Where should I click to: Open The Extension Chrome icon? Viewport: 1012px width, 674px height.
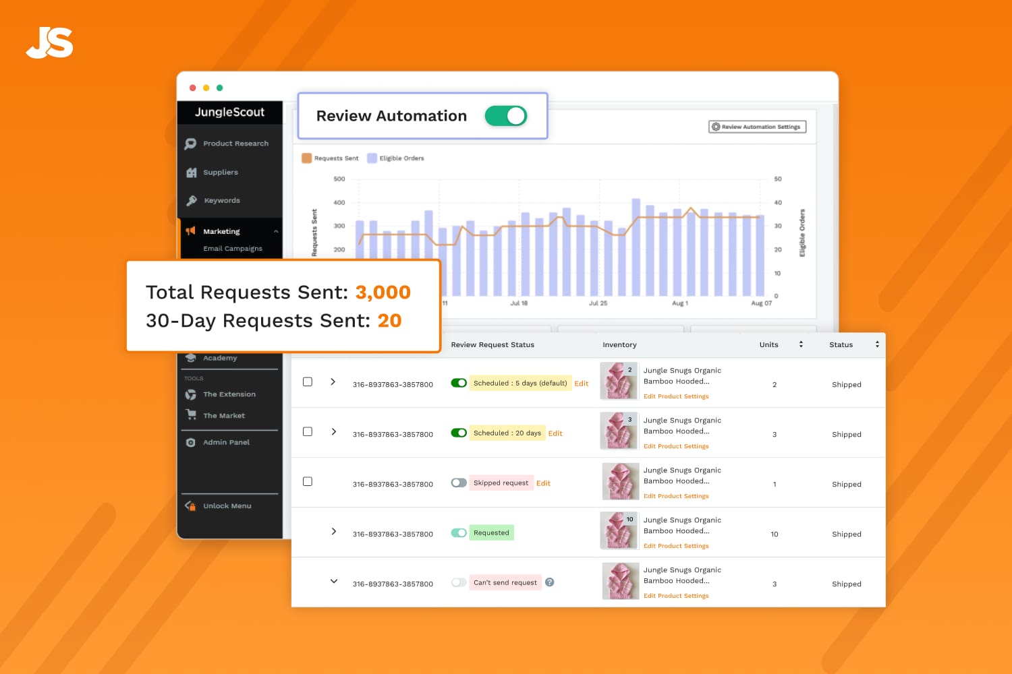click(x=191, y=394)
